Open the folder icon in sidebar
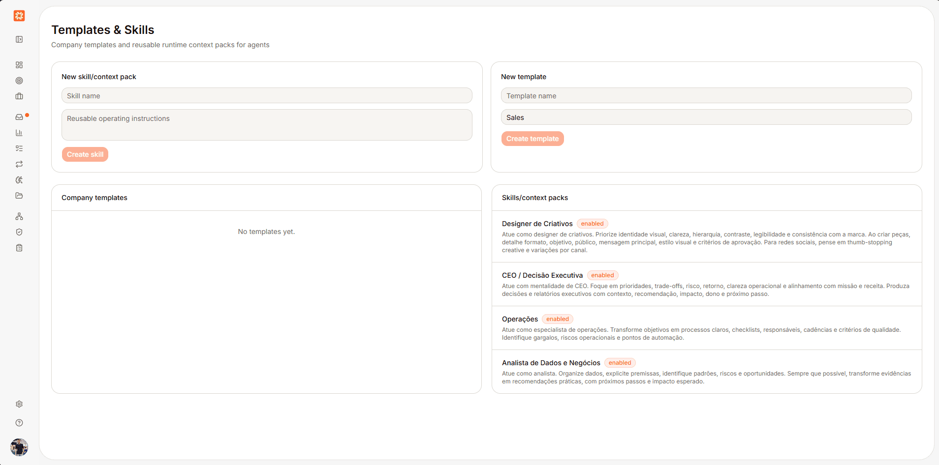 [x=19, y=196]
